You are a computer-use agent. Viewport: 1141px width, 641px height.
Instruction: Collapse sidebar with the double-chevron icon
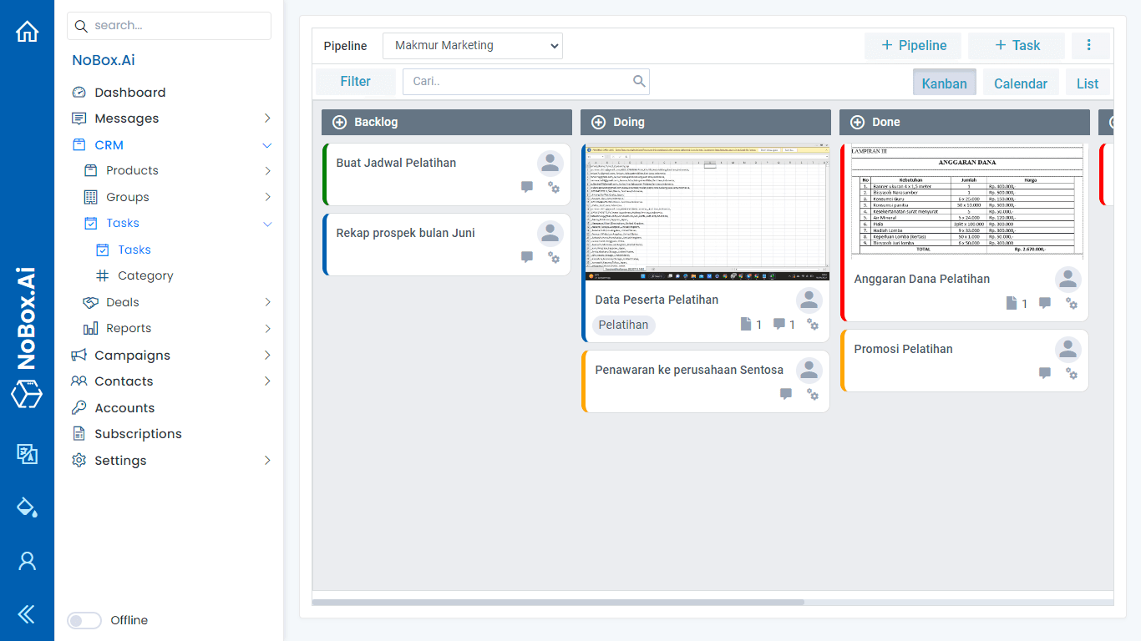(x=27, y=614)
